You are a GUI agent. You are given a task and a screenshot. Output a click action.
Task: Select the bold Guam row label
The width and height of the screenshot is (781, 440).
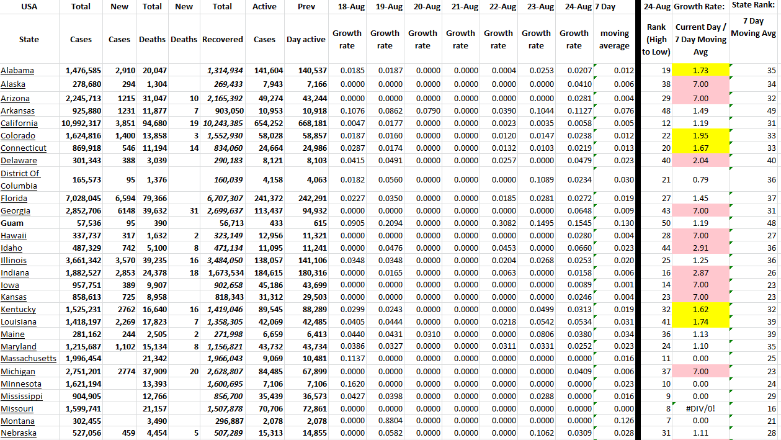tap(12, 223)
